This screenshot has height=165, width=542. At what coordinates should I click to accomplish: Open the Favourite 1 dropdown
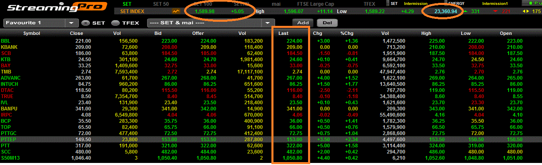click(x=40, y=23)
